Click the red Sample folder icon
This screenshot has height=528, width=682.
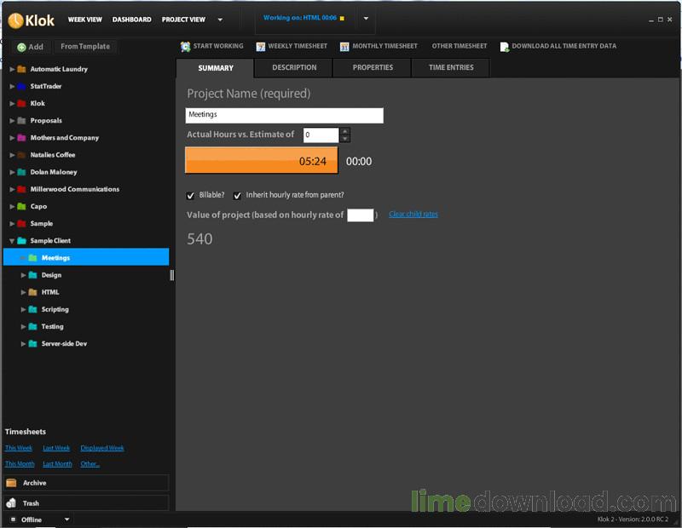tap(21, 223)
